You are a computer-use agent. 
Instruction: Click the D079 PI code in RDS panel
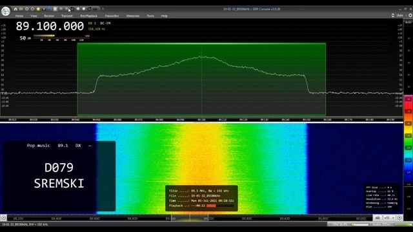(x=59, y=168)
